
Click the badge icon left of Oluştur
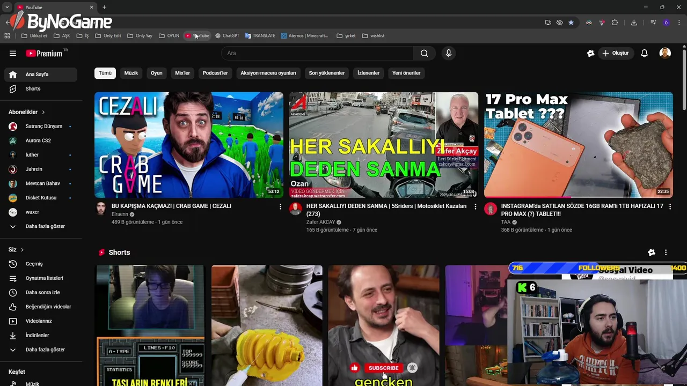pos(591,53)
